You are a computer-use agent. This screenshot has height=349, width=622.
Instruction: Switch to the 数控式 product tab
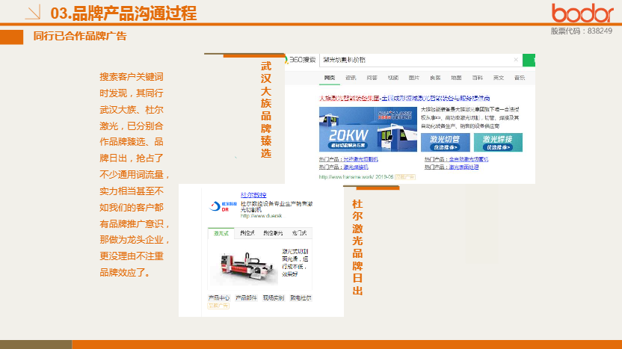pyautogui.click(x=247, y=233)
